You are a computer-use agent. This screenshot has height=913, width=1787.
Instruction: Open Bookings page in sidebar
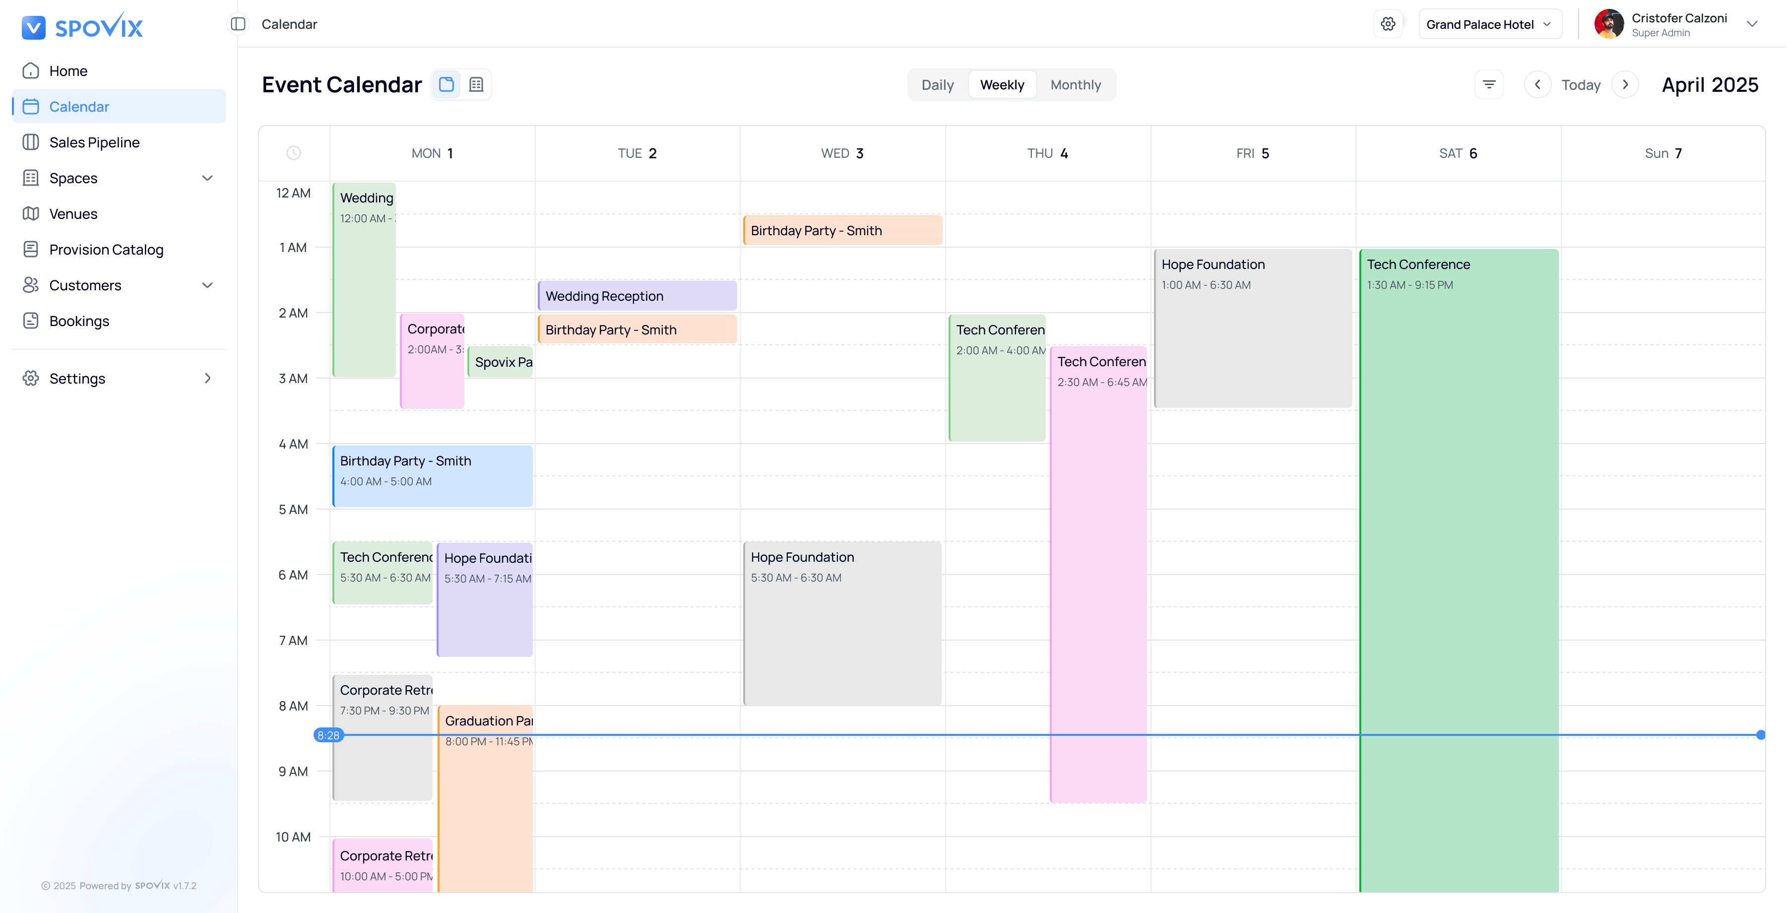(x=79, y=321)
